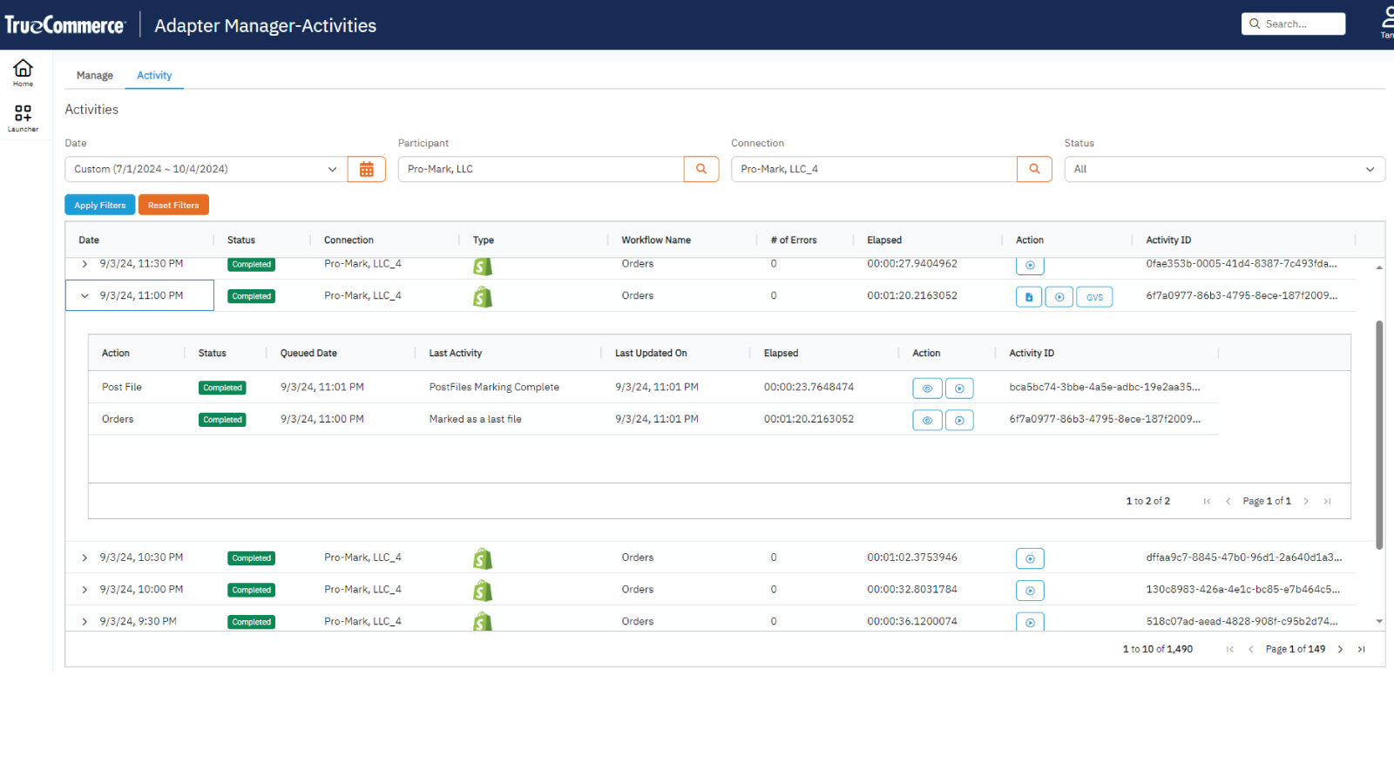Click the top Search box
The height and width of the screenshot is (784, 1394).
[x=1293, y=24]
